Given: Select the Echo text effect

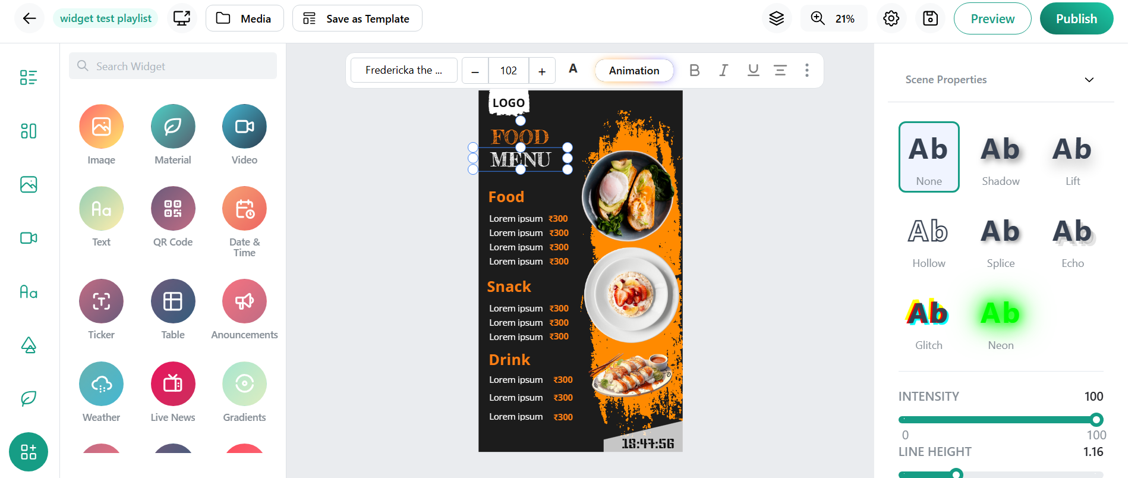Looking at the screenshot, I should pyautogui.click(x=1073, y=239).
